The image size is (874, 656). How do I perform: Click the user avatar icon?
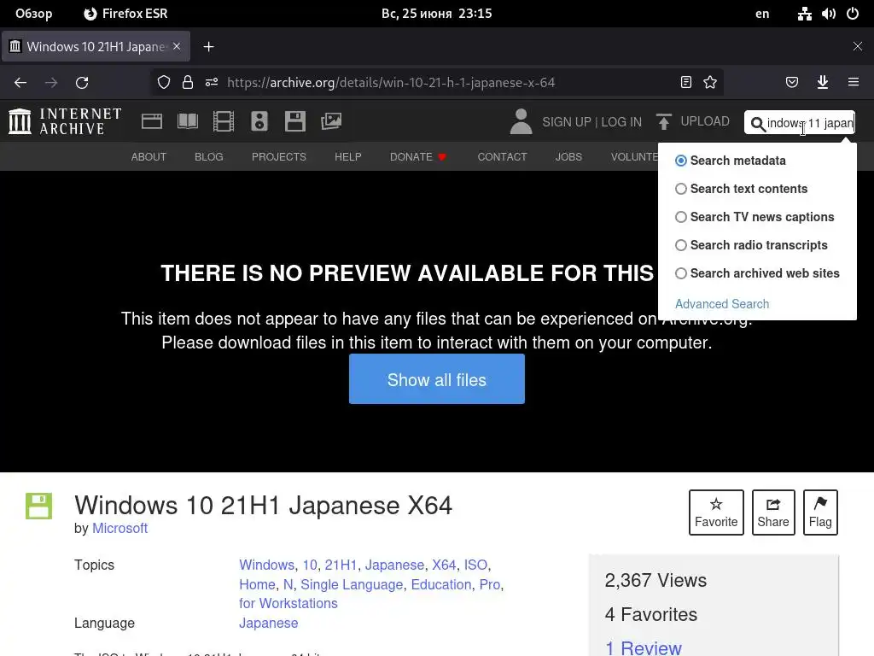pos(521,121)
